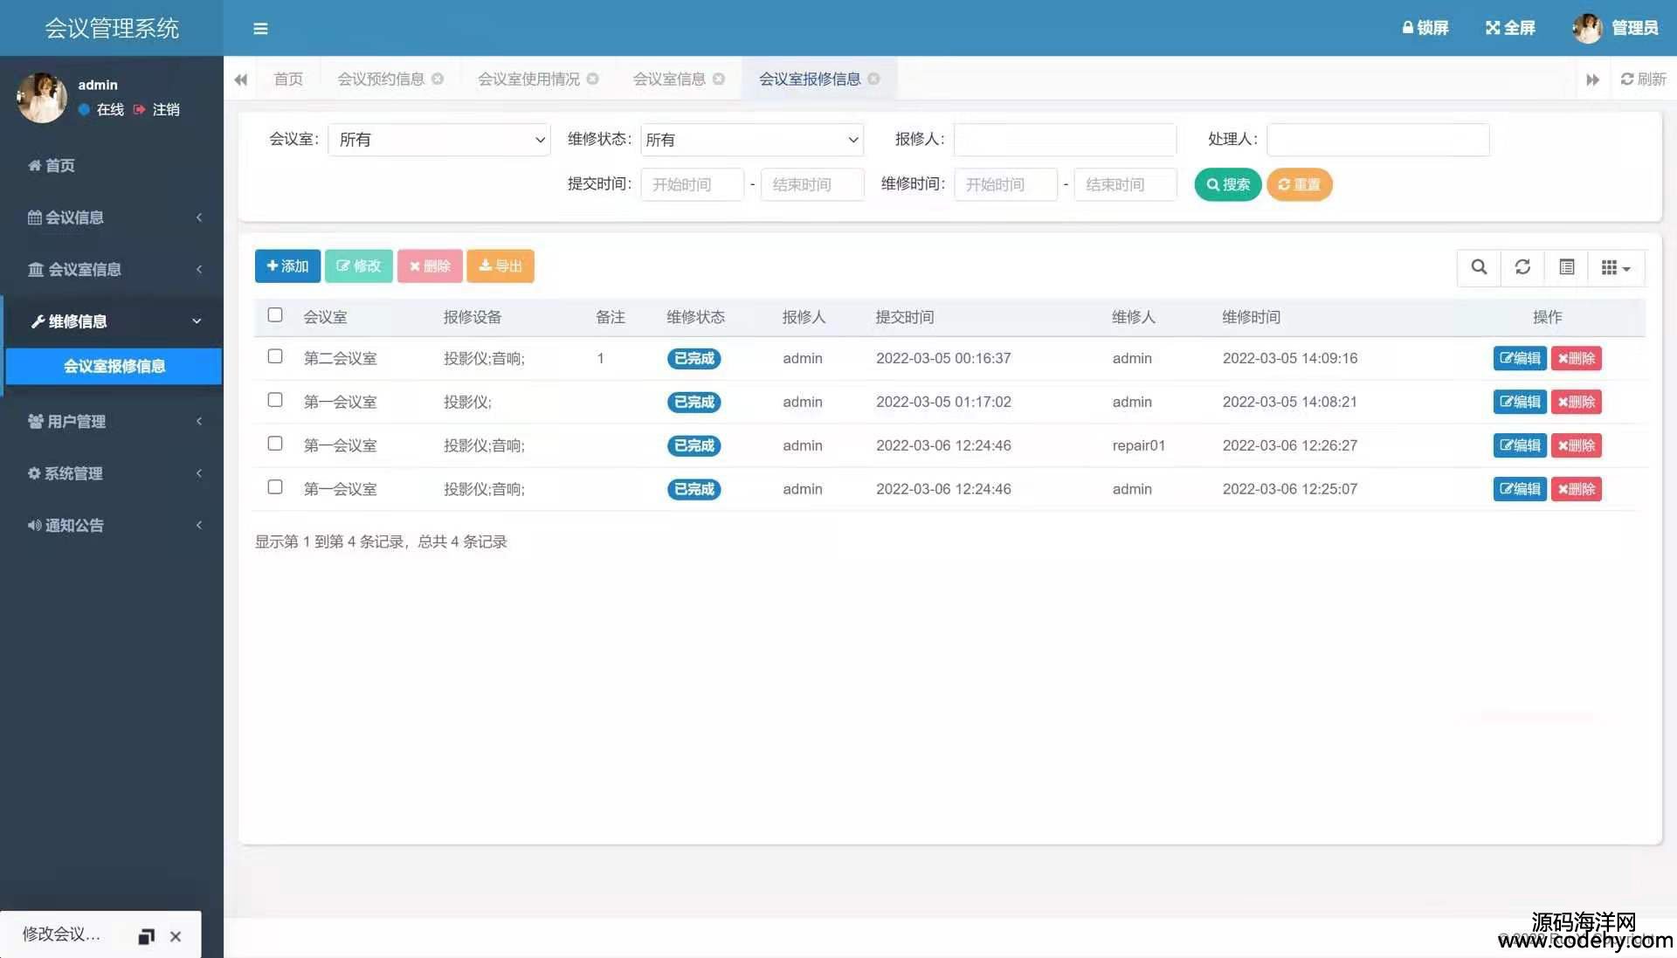Delete row repaired at 2022-03-06 12:25:07
Image resolution: width=1677 pixels, height=958 pixels.
pyautogui.click(x=1577, y=489)
